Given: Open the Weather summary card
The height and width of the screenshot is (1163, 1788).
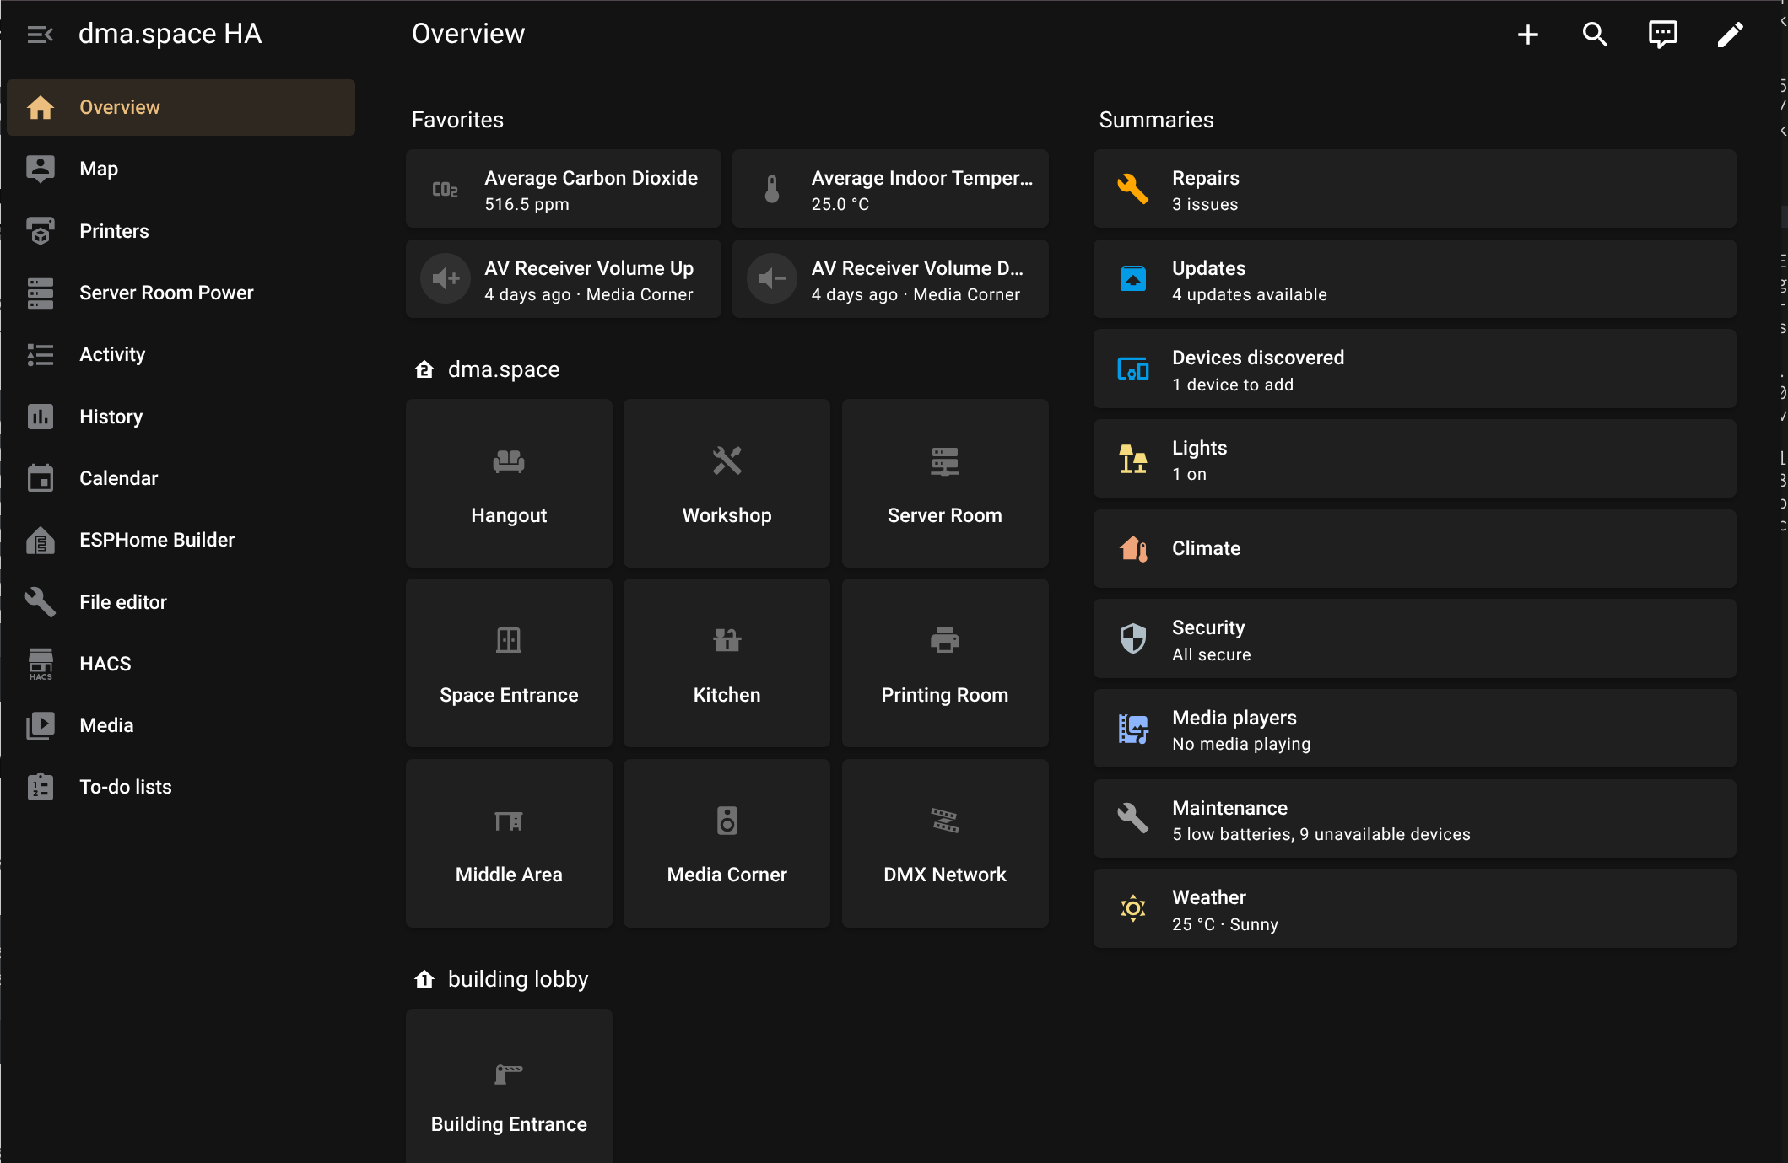Looking at the screenshot, I should (1414, 908).
